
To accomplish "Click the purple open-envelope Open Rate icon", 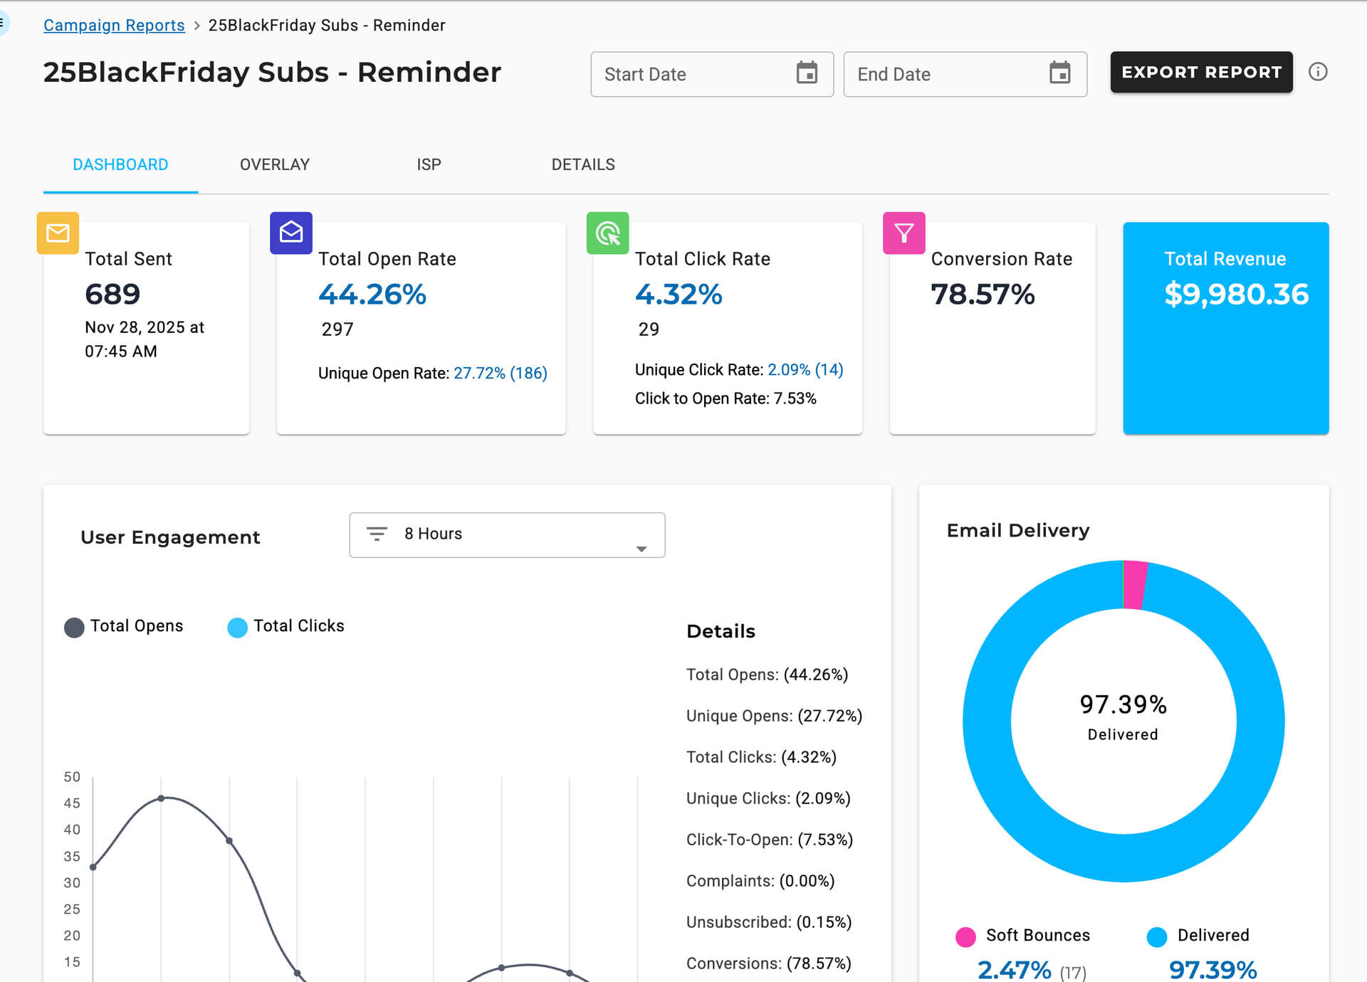I will coord(291,233).
